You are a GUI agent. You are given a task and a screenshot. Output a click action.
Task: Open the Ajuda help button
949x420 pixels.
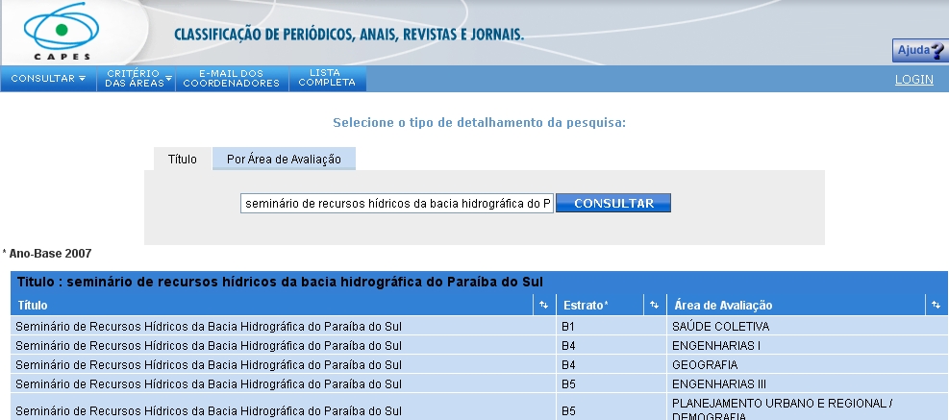tap(919, 51)
